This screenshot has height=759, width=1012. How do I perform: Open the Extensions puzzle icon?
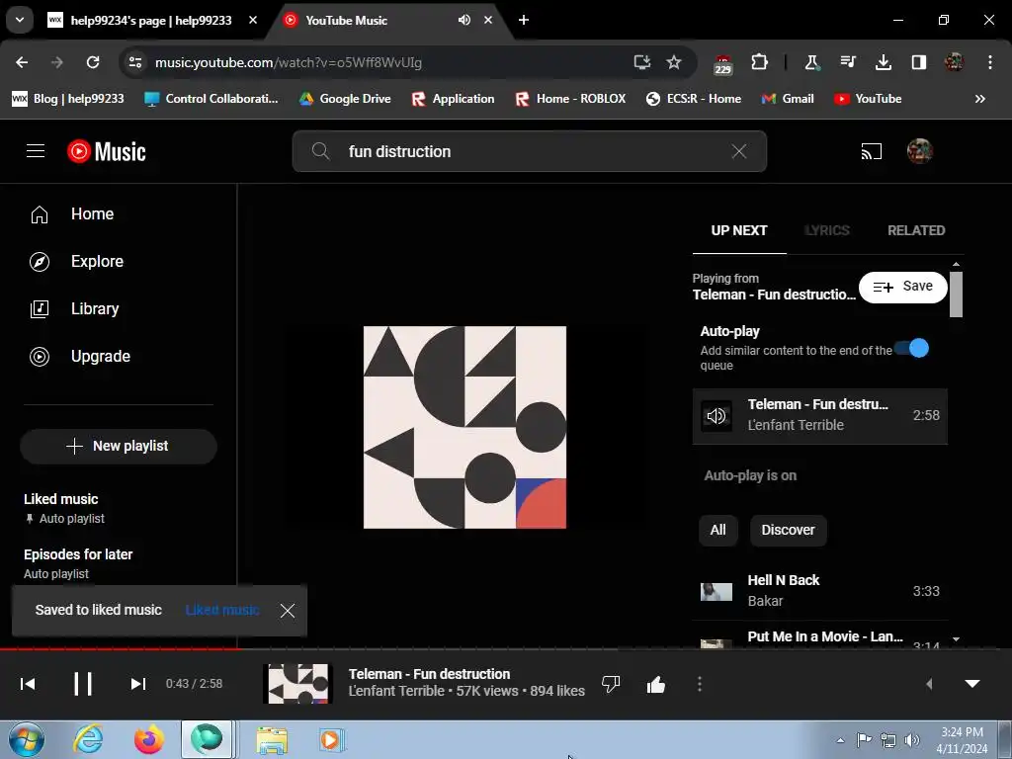pyautogui.click(x=760, y=62)
